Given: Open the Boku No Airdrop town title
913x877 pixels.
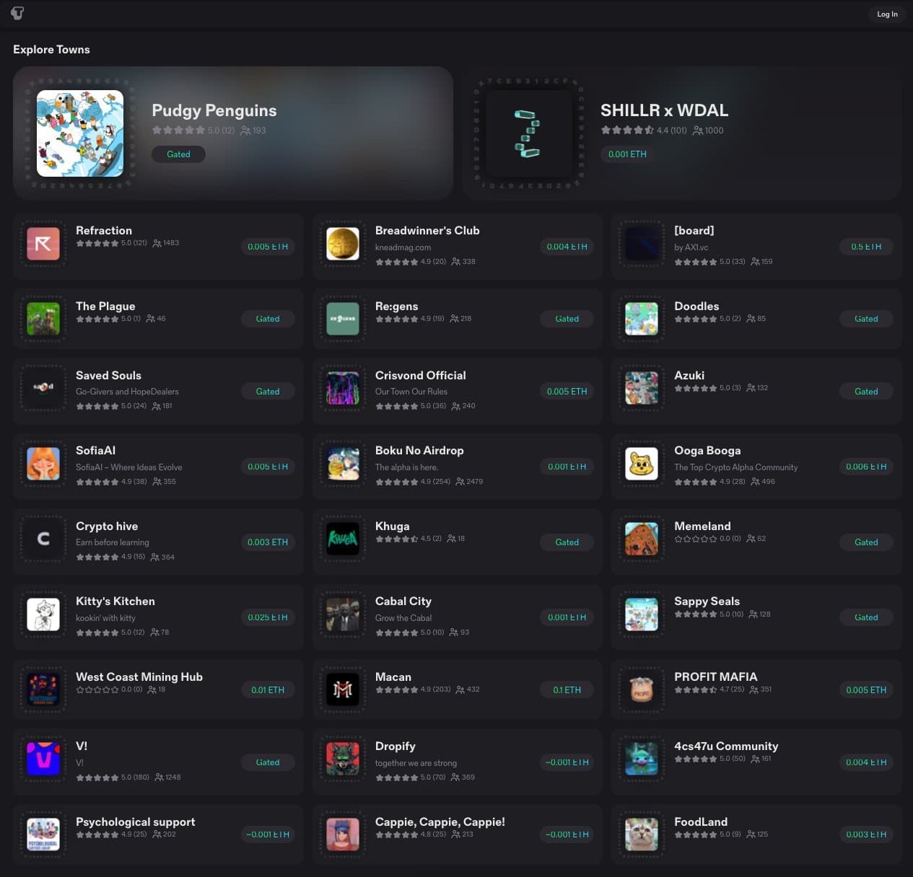Looking at the screenshot, I should [x=419, y=451].
